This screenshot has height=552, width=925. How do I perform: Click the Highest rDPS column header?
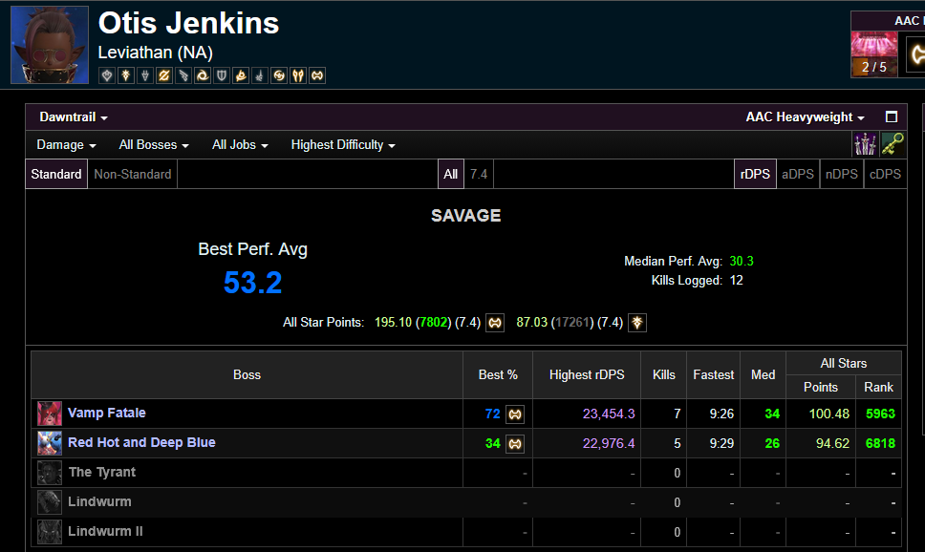tap(587, 374)
